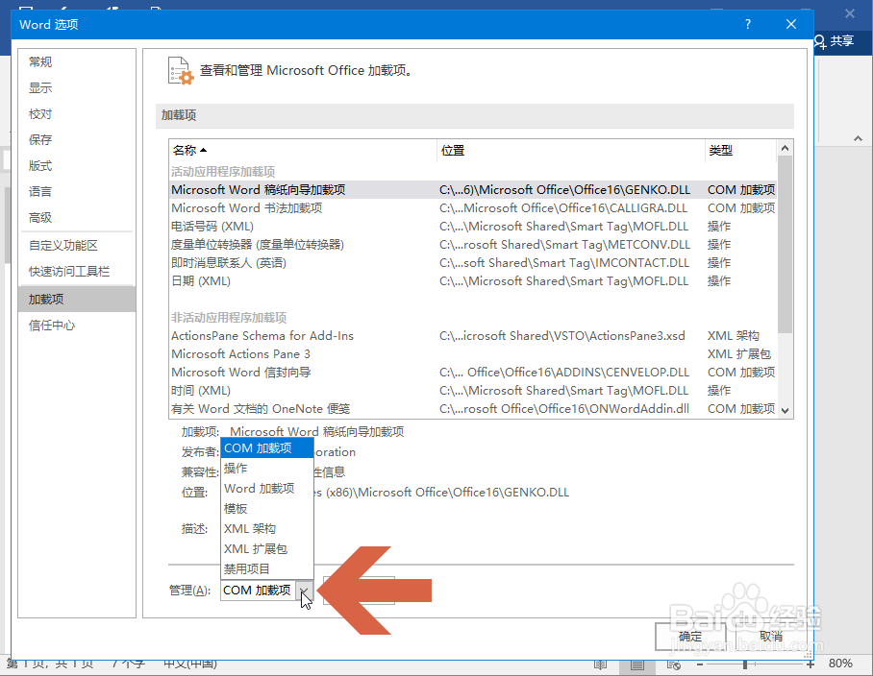Viewport: 873px width, 676px height.
Task: Switch to read mode view icon
Action: [600, 664]
